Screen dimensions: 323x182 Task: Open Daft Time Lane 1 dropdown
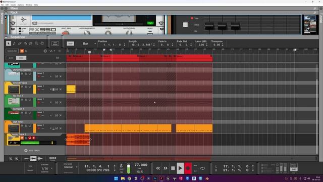point(51,128)
